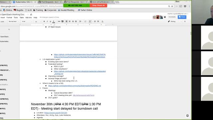Click the clear formatting icon
The width and height of the screenshot is (213, 120).
(x=102, y=21)
